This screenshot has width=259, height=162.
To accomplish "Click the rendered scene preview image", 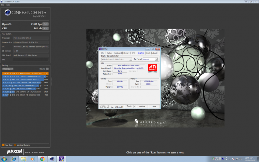I will 155,78.
